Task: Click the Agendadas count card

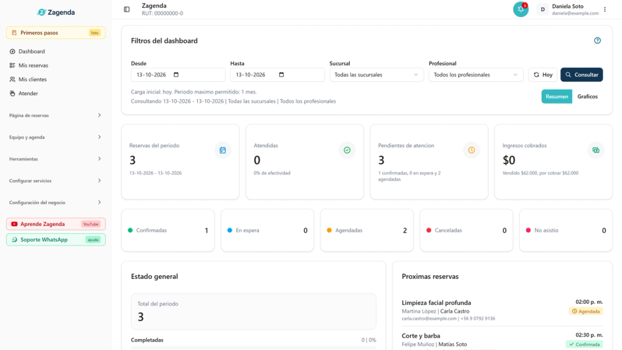Action: [x=367, y=230]
